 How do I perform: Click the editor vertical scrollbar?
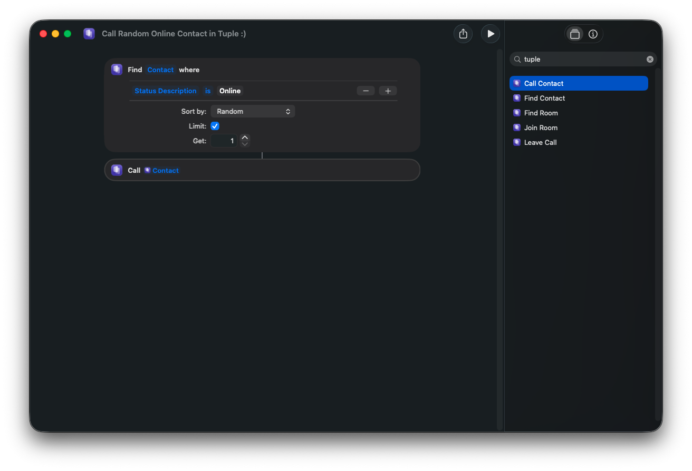(499, 239)
